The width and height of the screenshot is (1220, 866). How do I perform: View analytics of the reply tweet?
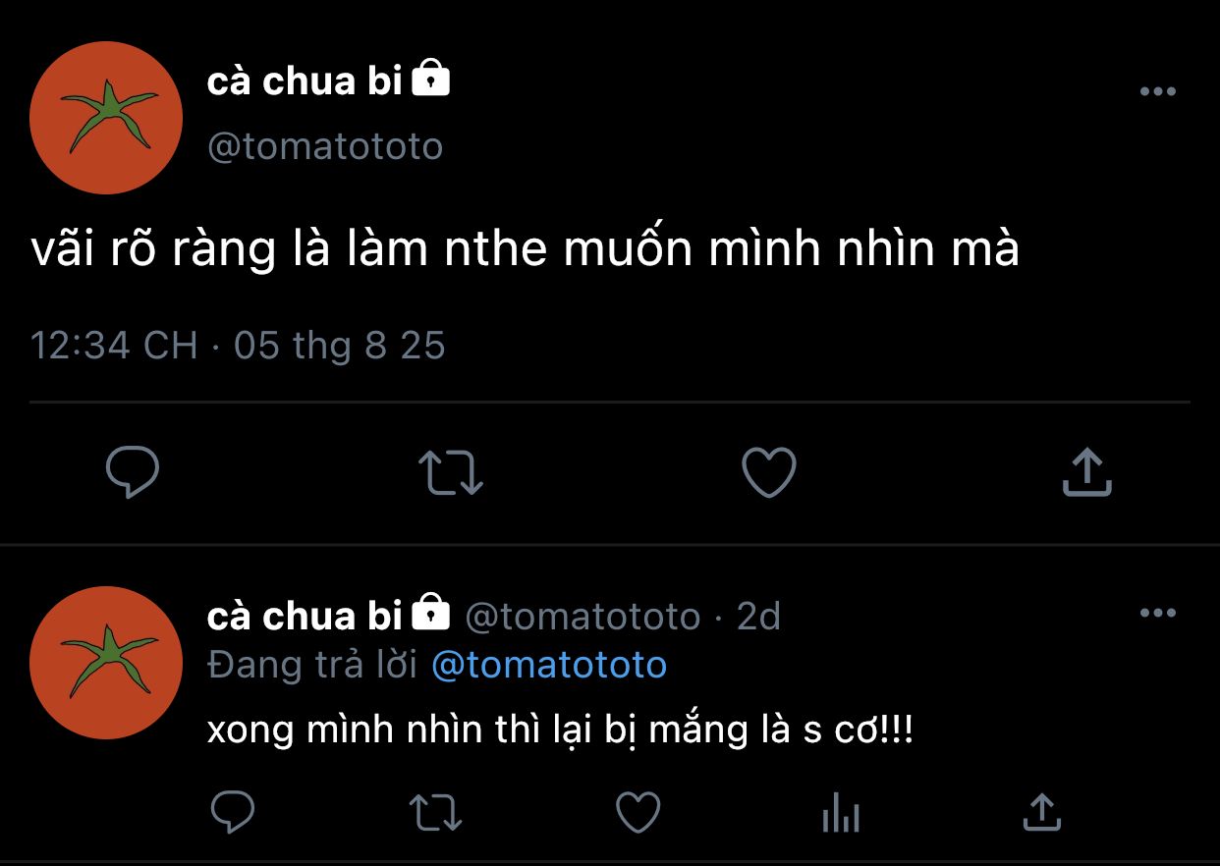(x=840, y=813)
